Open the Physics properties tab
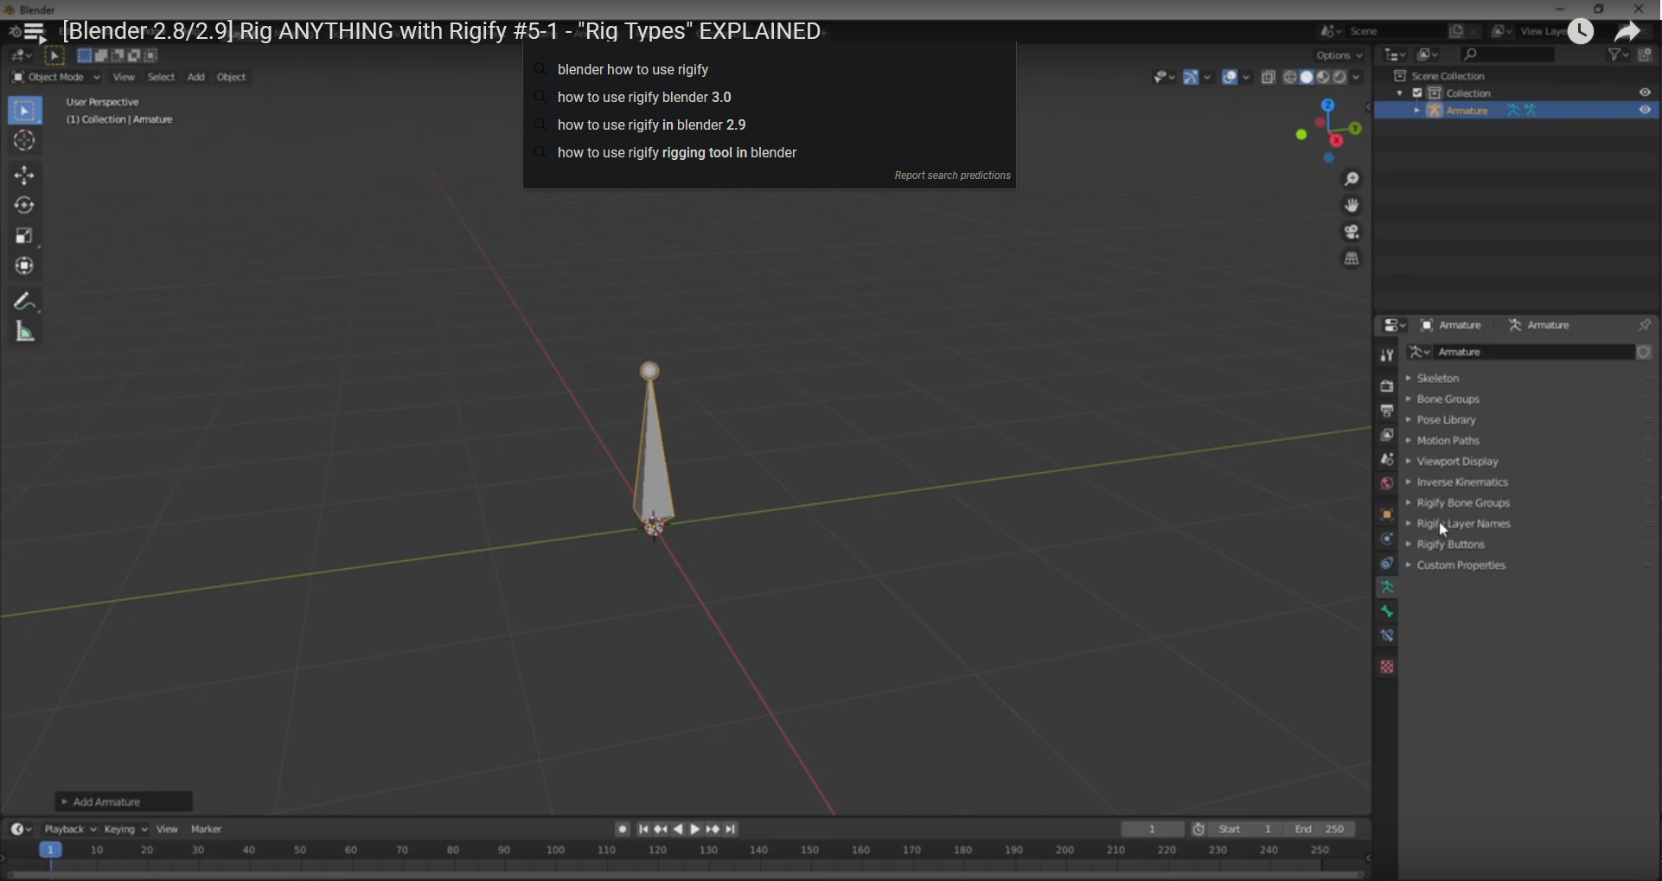Screen dimensions: 1662x881 (1387, 539)
